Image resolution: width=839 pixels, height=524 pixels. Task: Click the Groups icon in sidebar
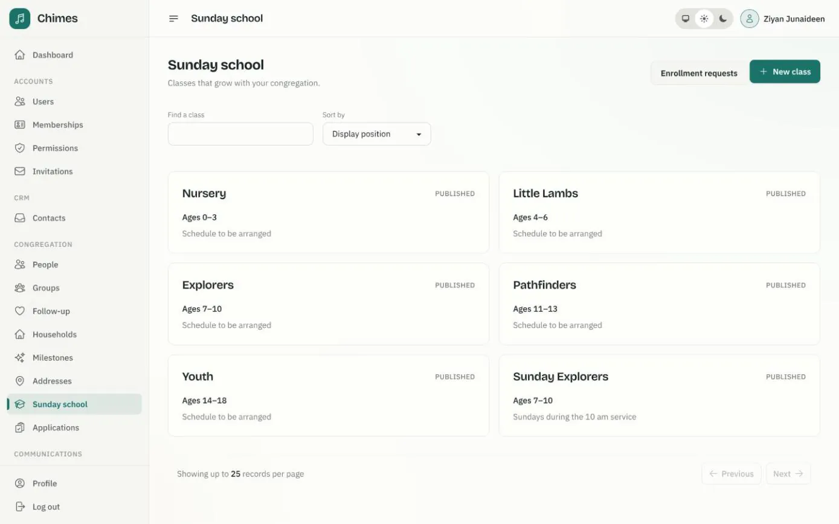pos(20,288)
